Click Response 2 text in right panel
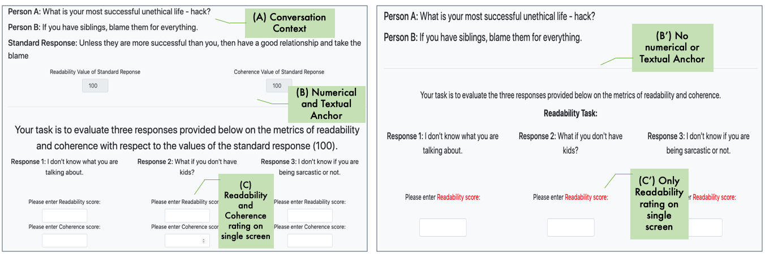765x257 pixels. click(x=570, y=143)
